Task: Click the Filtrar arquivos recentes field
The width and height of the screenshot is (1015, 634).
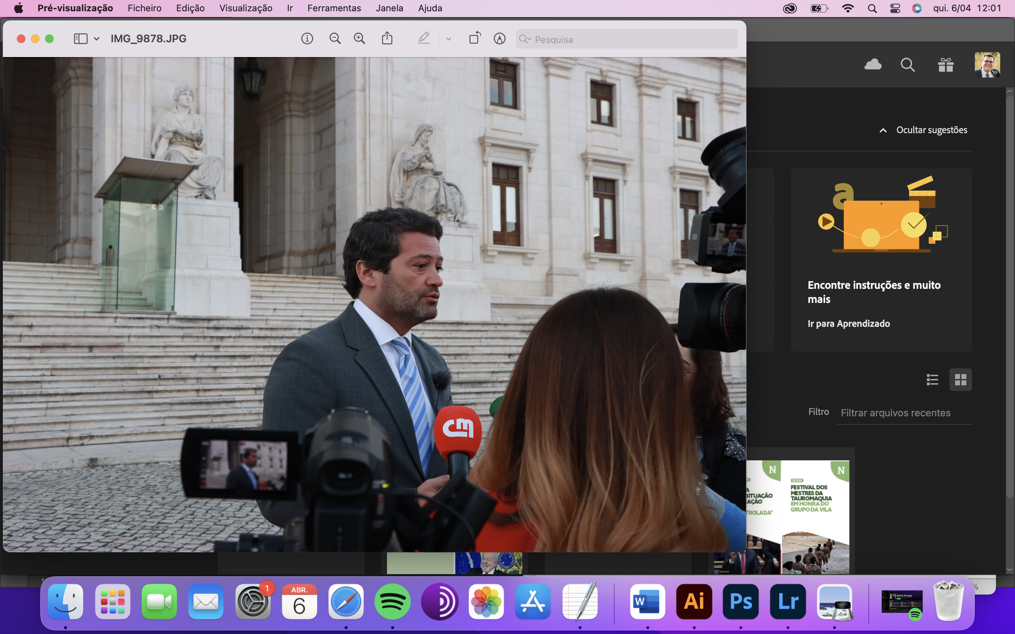Action: [x=904, y=413]
